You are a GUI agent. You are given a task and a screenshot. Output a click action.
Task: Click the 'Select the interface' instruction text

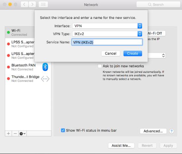click(88, 18)
